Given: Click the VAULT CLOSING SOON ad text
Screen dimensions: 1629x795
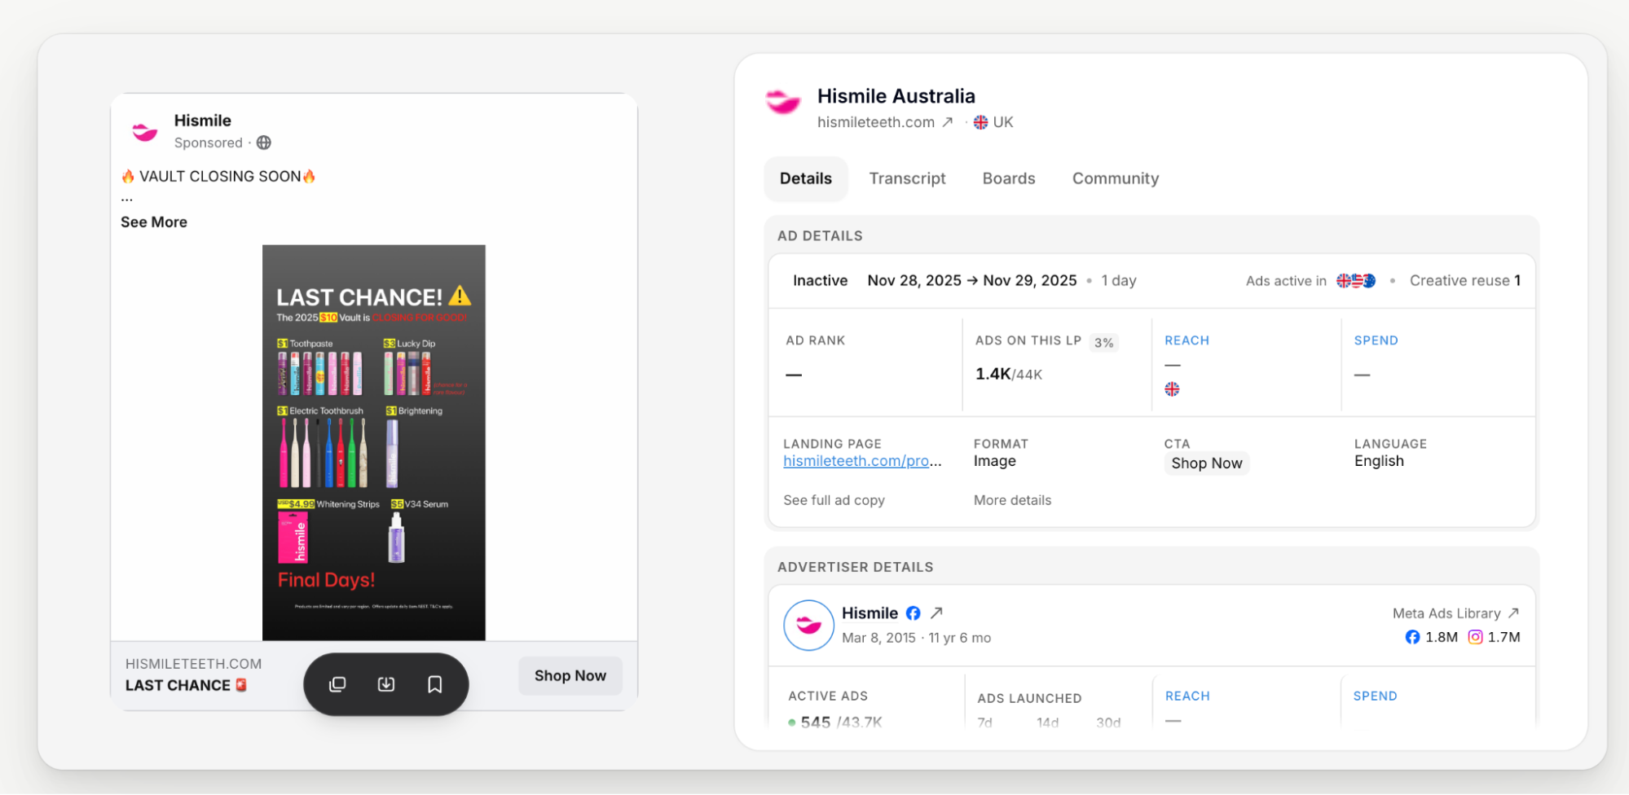Looking at the screenshot, I should click(218, 177).
